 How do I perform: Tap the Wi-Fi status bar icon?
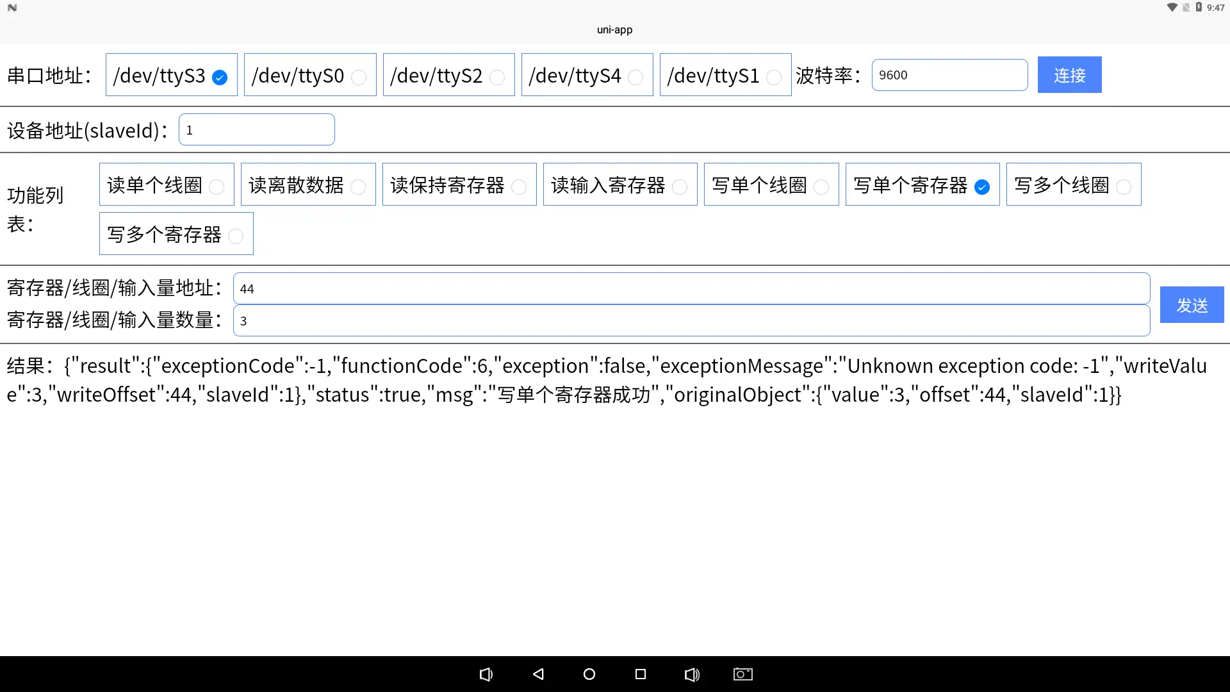pos(1172,8)
